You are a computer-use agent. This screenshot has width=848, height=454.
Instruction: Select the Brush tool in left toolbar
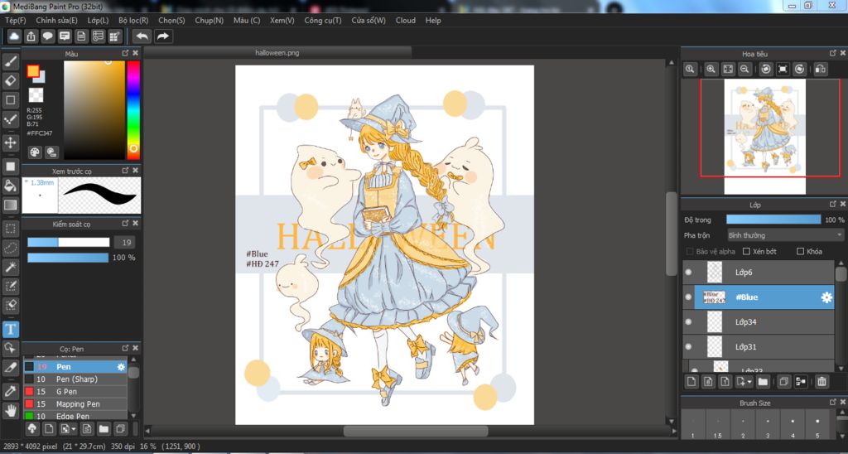tap(10, 61)
